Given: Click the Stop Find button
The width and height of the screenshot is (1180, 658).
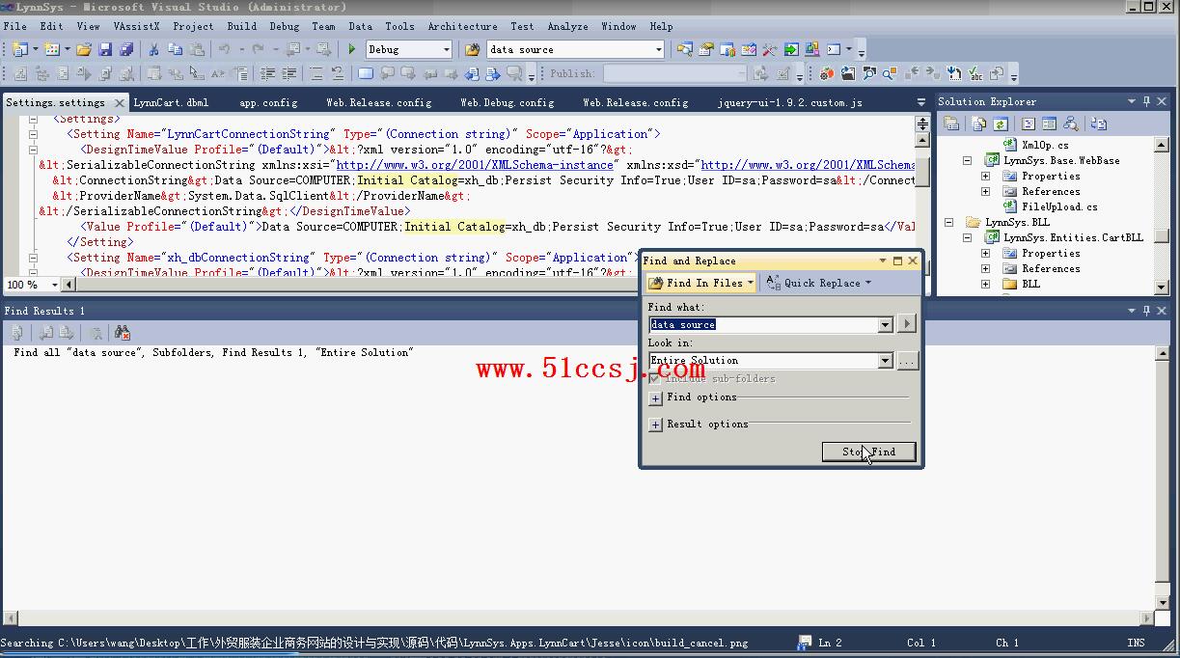Looking at the screenshot, I should 868,452.
